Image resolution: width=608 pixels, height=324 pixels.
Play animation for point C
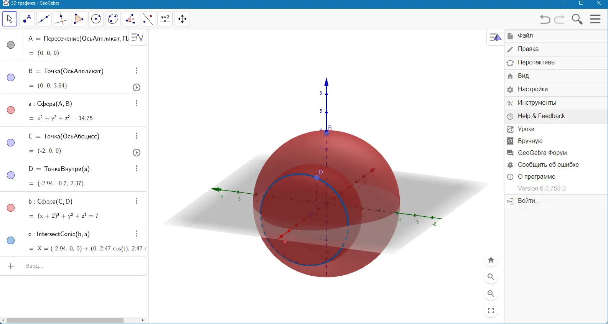[x=137, y=153]
